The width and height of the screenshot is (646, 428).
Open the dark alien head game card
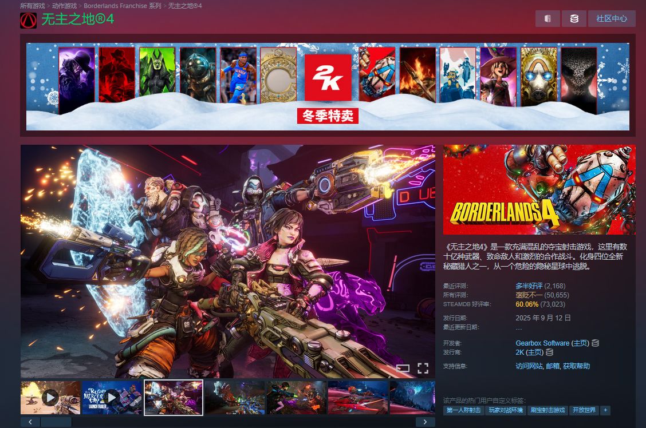click(579, 81)
